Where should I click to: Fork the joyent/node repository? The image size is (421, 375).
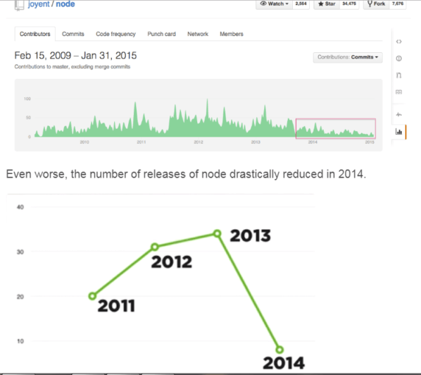(x=376, y=4)
